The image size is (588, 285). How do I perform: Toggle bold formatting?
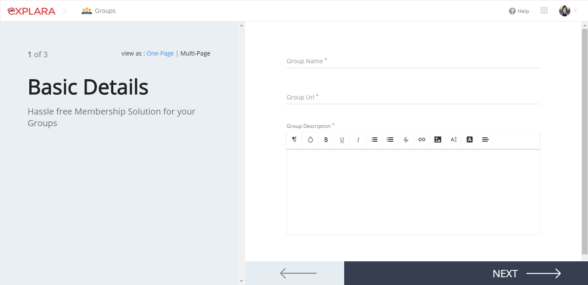click(326, 139)
